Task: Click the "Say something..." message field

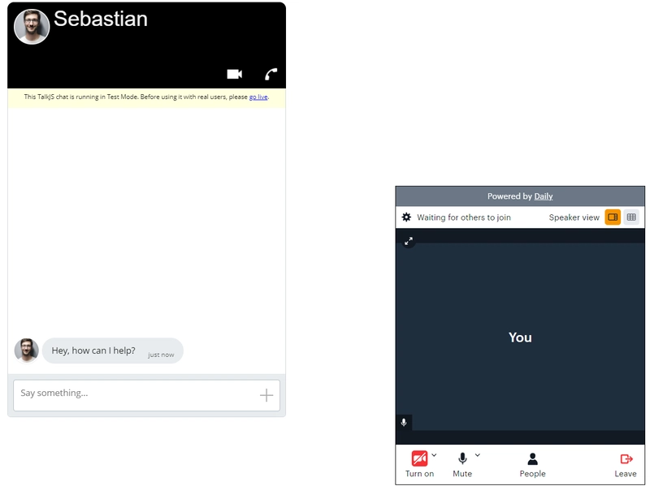Action: [x=134, y=394]
